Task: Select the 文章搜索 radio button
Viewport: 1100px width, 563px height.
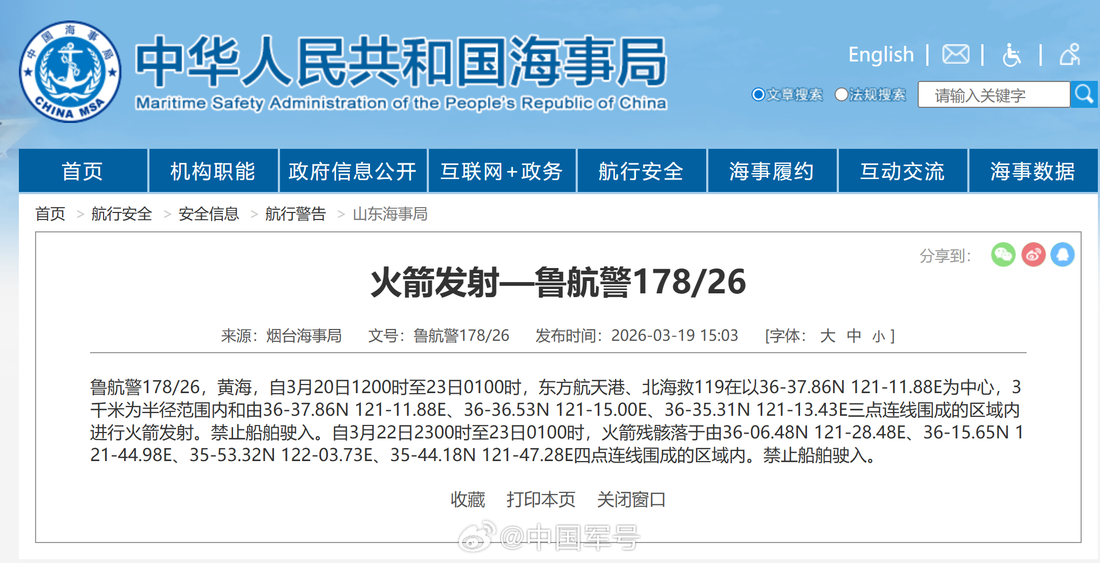Action: coord(758,94)
